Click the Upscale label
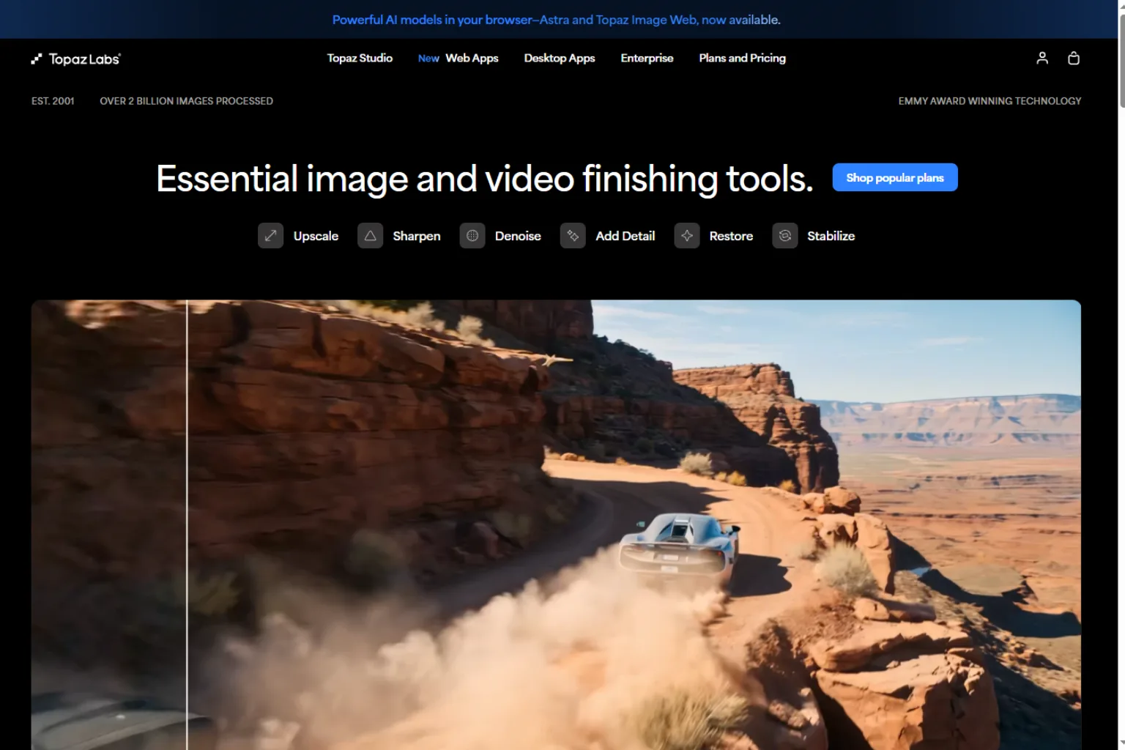This screenshot has width=1125, height=750. 316,236
